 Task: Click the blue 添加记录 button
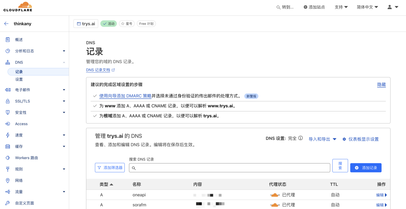pos(366,168)
